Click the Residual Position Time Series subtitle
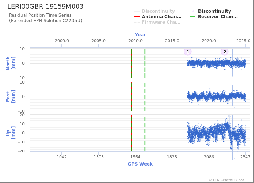 [40, 15]
